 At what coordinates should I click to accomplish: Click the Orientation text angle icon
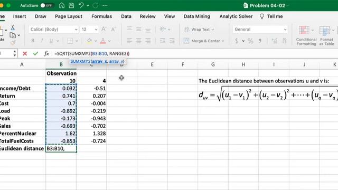163,30
